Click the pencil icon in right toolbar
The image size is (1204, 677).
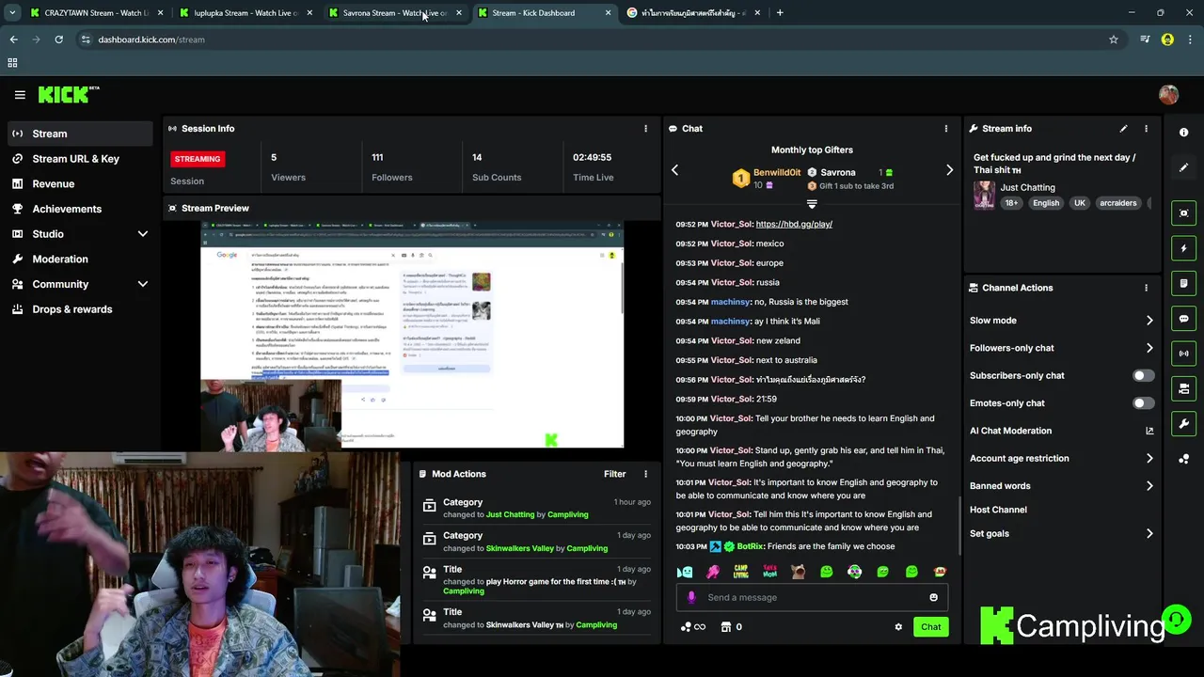tap(1183, 167)
